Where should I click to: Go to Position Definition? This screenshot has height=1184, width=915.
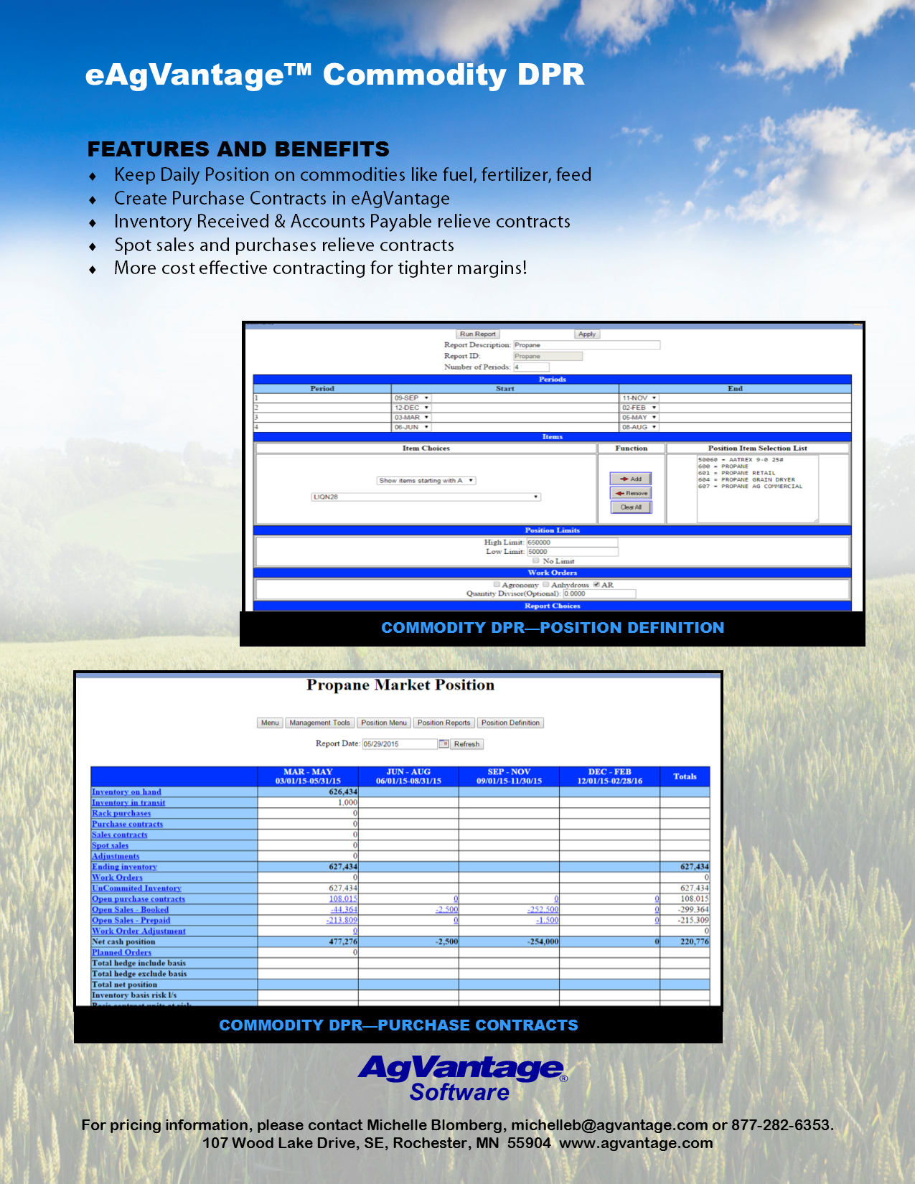click(x=510, y=723)
